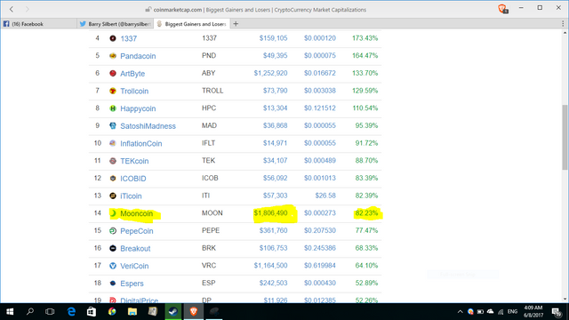Open the SatoshiMadness link
The image size is (569, 320).
pos(148,126)
